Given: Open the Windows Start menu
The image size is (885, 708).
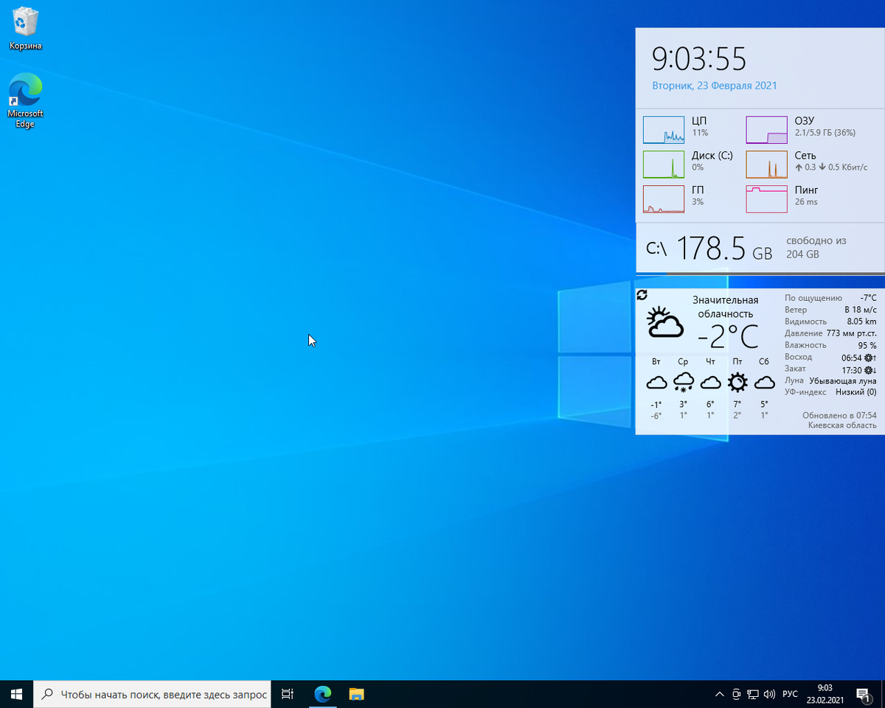Looking at the screenshot, I should point(17,694).
